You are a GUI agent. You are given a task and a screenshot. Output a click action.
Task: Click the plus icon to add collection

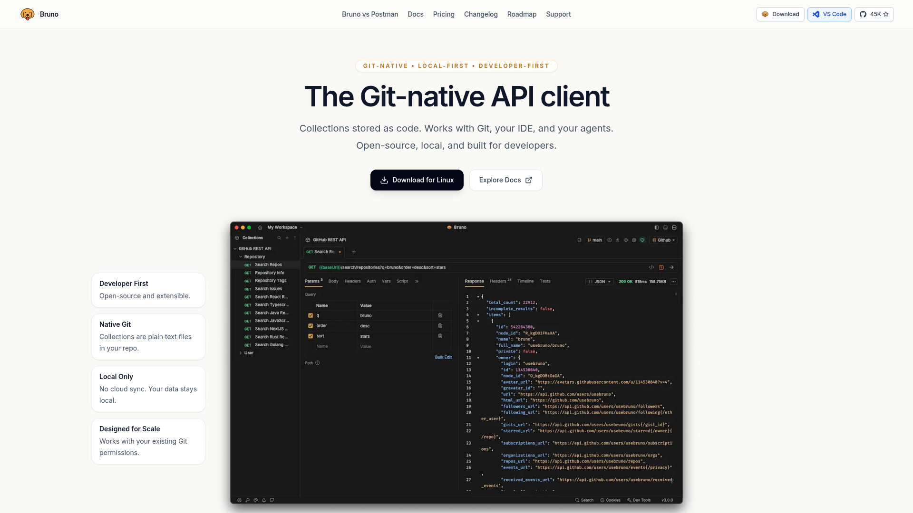[x=287, y=238]
